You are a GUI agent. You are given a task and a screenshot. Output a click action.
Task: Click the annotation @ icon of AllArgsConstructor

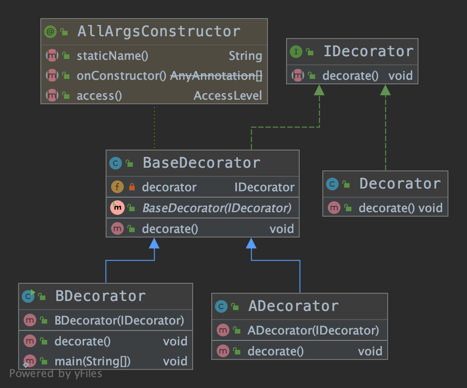tap(50, 31)
